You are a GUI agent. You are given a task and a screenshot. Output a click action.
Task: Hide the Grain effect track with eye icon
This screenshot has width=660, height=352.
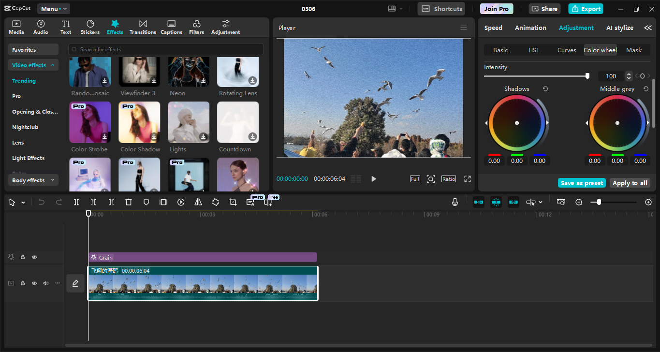(34, 257)
